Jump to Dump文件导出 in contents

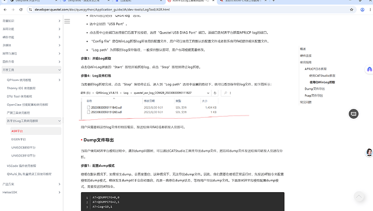(x=315, y=89)
